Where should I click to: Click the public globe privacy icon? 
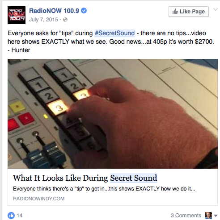(65, 20)
